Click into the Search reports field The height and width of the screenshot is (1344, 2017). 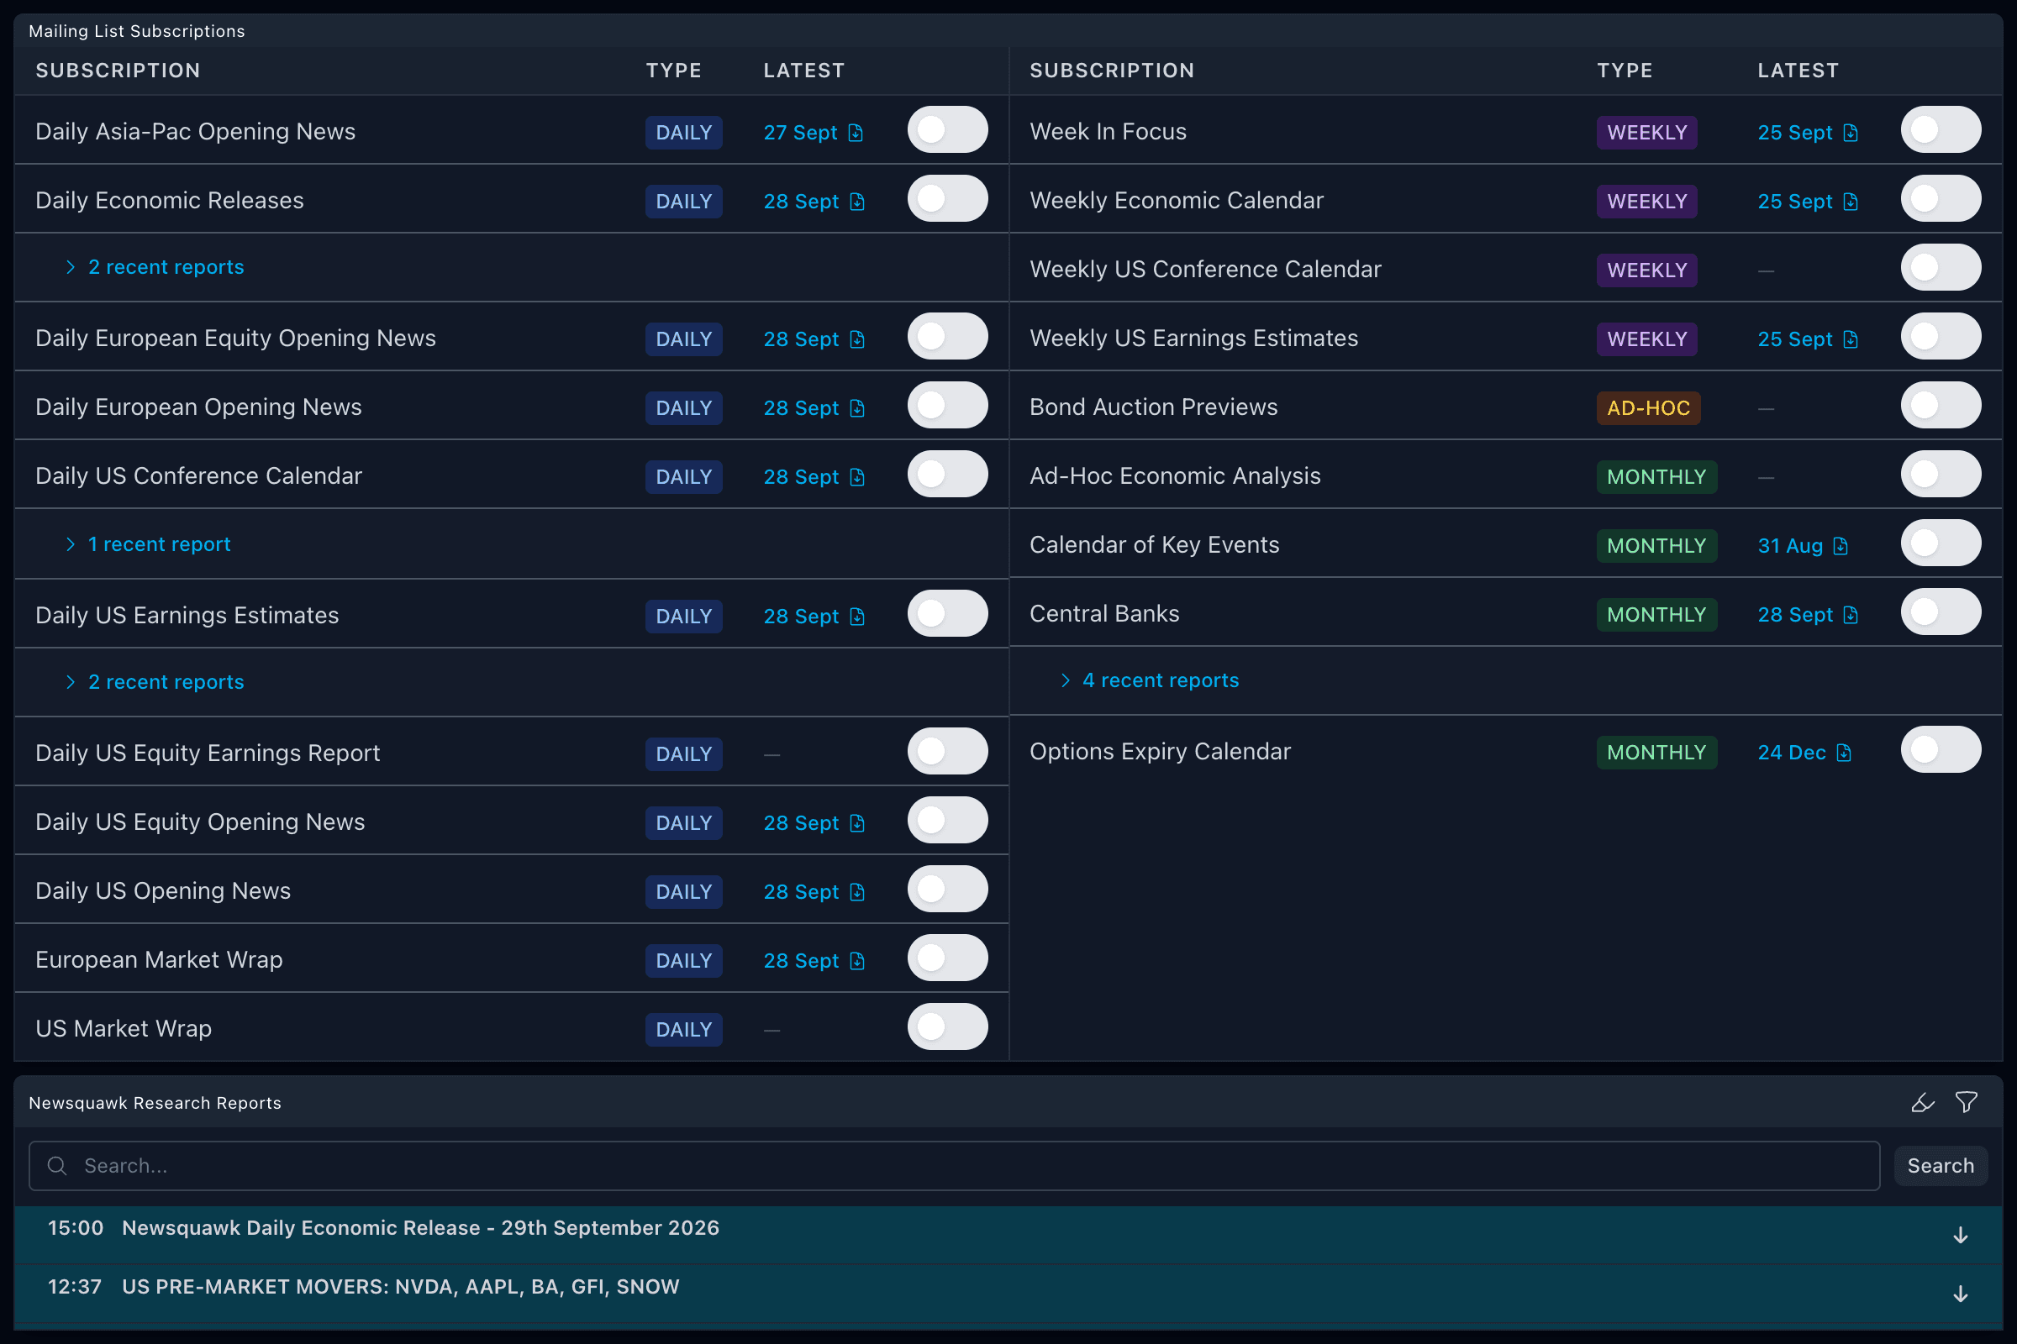[955, 1166]
